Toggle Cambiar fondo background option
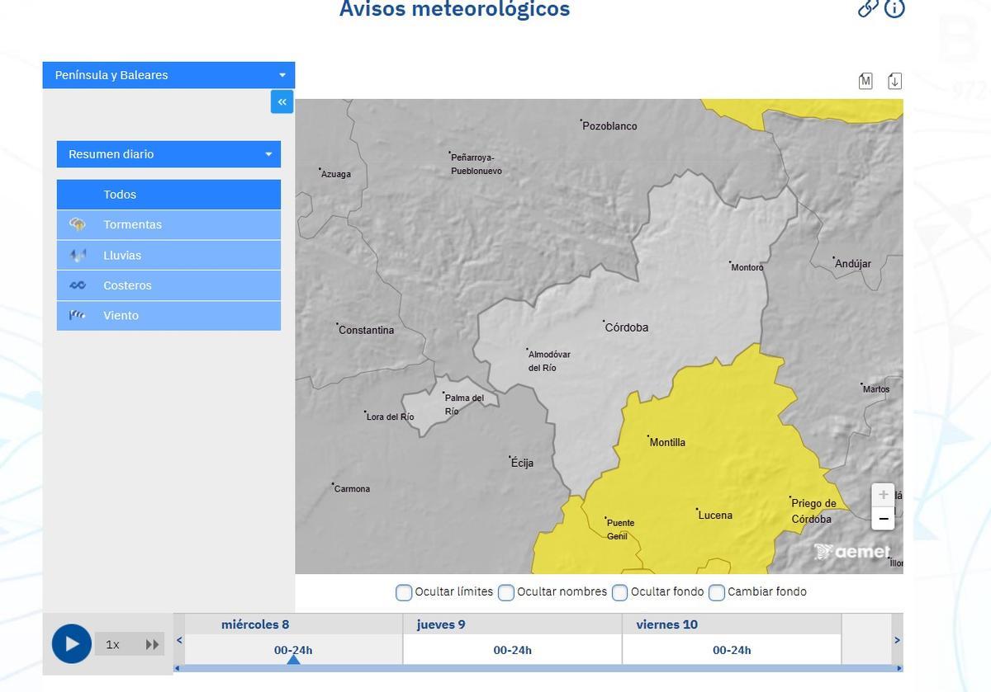Screen dimensions: 991x692 tap(717, 592)
